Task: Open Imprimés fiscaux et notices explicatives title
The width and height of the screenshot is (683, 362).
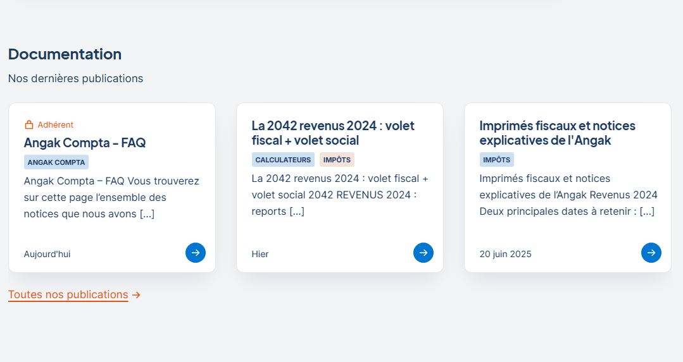Action: click(557, 133)
